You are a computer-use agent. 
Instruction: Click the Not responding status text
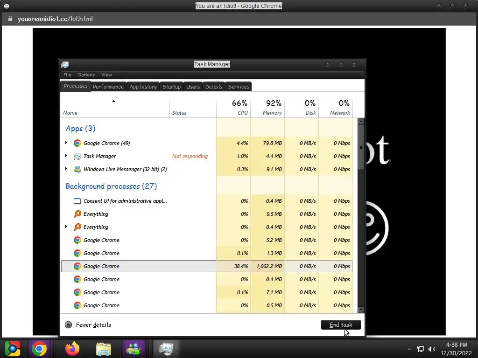click(190, 156)
